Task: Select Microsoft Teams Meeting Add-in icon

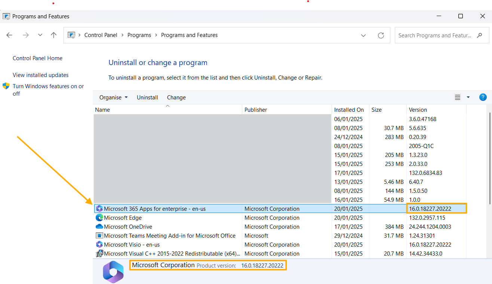Action: 99,235
